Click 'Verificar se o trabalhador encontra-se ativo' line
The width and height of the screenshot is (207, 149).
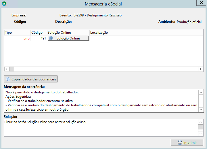(39, 101)
